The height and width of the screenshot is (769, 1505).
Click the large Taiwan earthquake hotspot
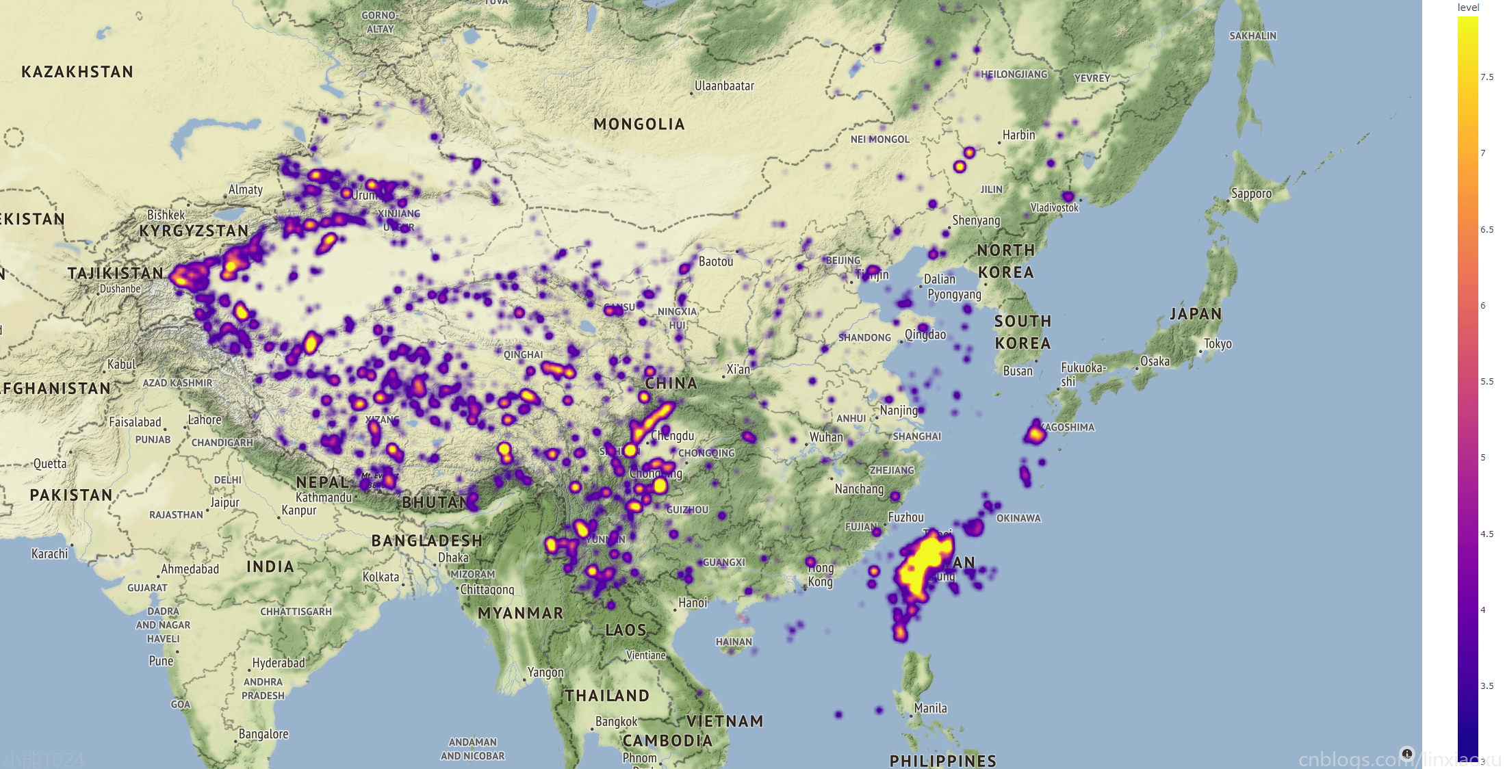tap(924, 566)
